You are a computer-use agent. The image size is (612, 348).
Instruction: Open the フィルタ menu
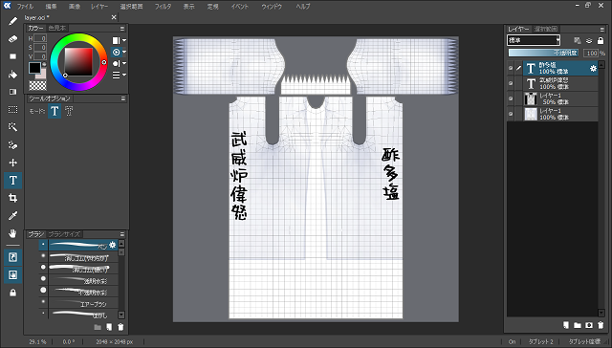(x=163, y=7)
